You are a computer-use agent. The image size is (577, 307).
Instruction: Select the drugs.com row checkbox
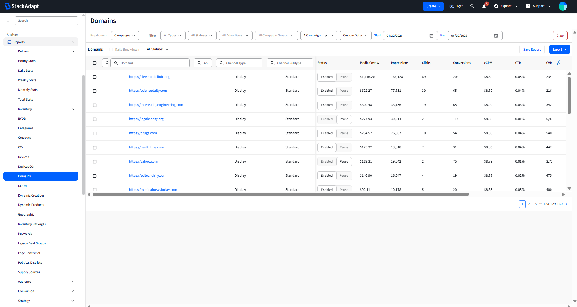point(95,134)
